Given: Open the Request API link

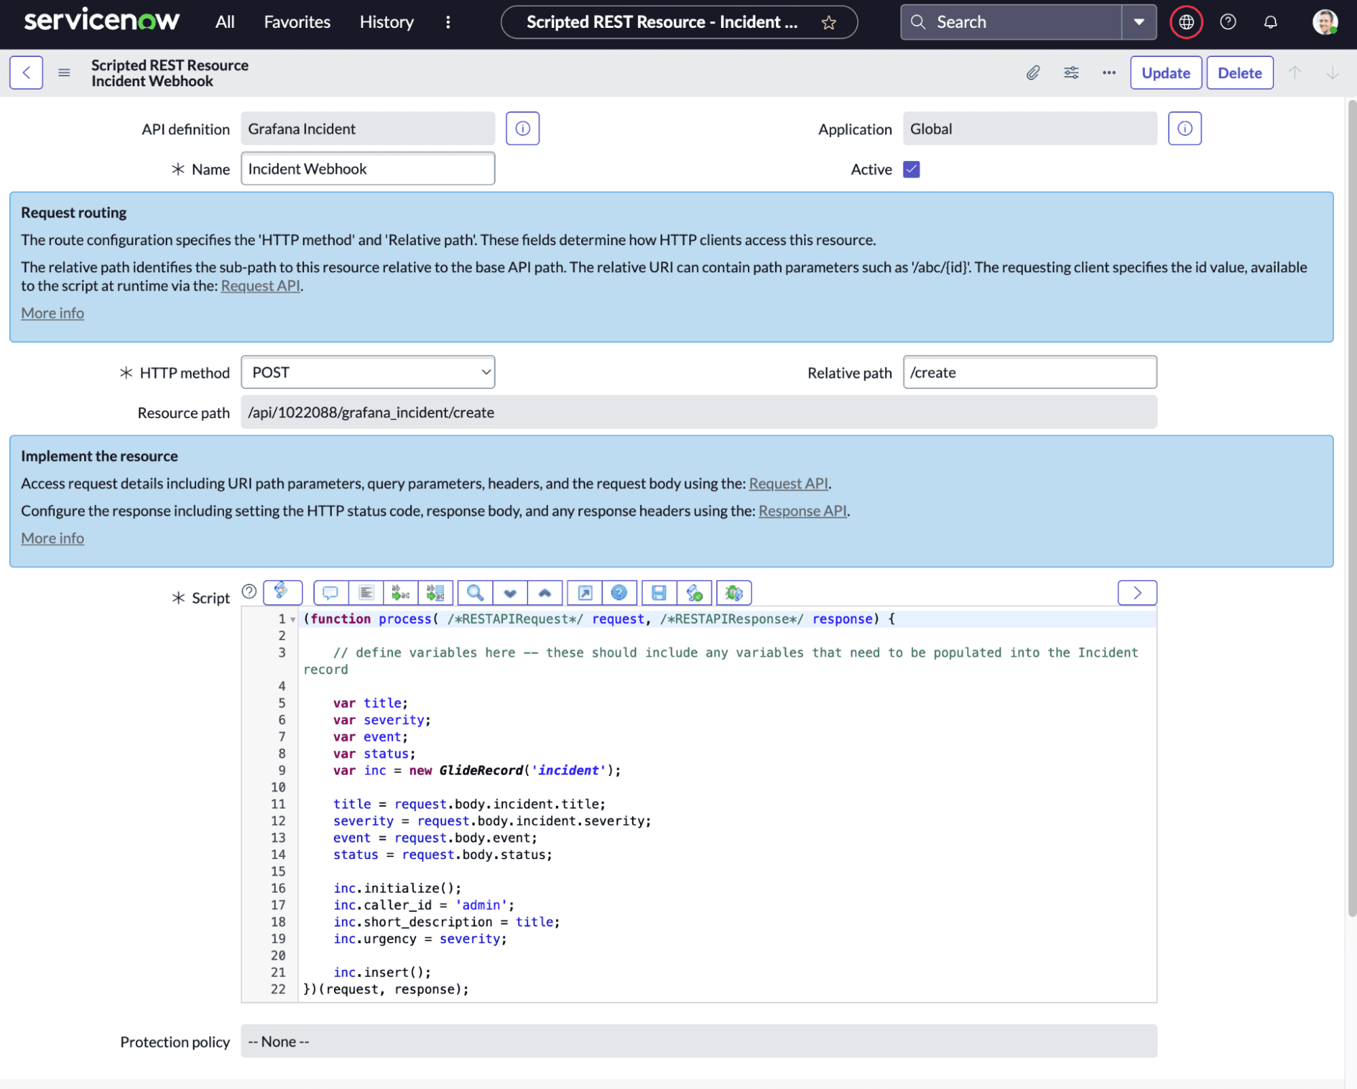Looking at the screenshot, I should pos(261,285).
